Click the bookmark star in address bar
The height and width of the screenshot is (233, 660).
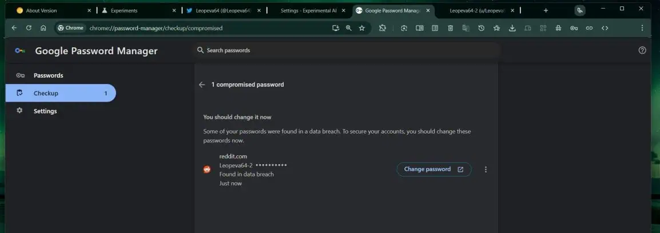(x=362, y=28)
